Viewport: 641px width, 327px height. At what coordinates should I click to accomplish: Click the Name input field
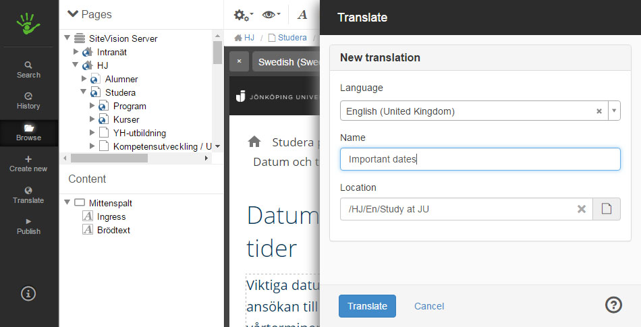click(x=480, y=159)
